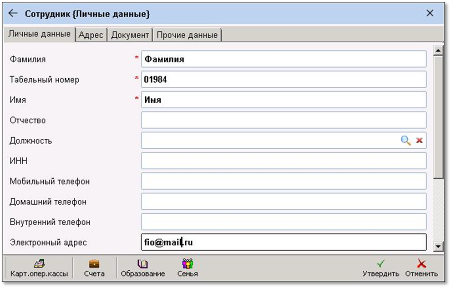Click into the Отчество input field
This screenshot has height=288, width=451.
tap(283, 120)
